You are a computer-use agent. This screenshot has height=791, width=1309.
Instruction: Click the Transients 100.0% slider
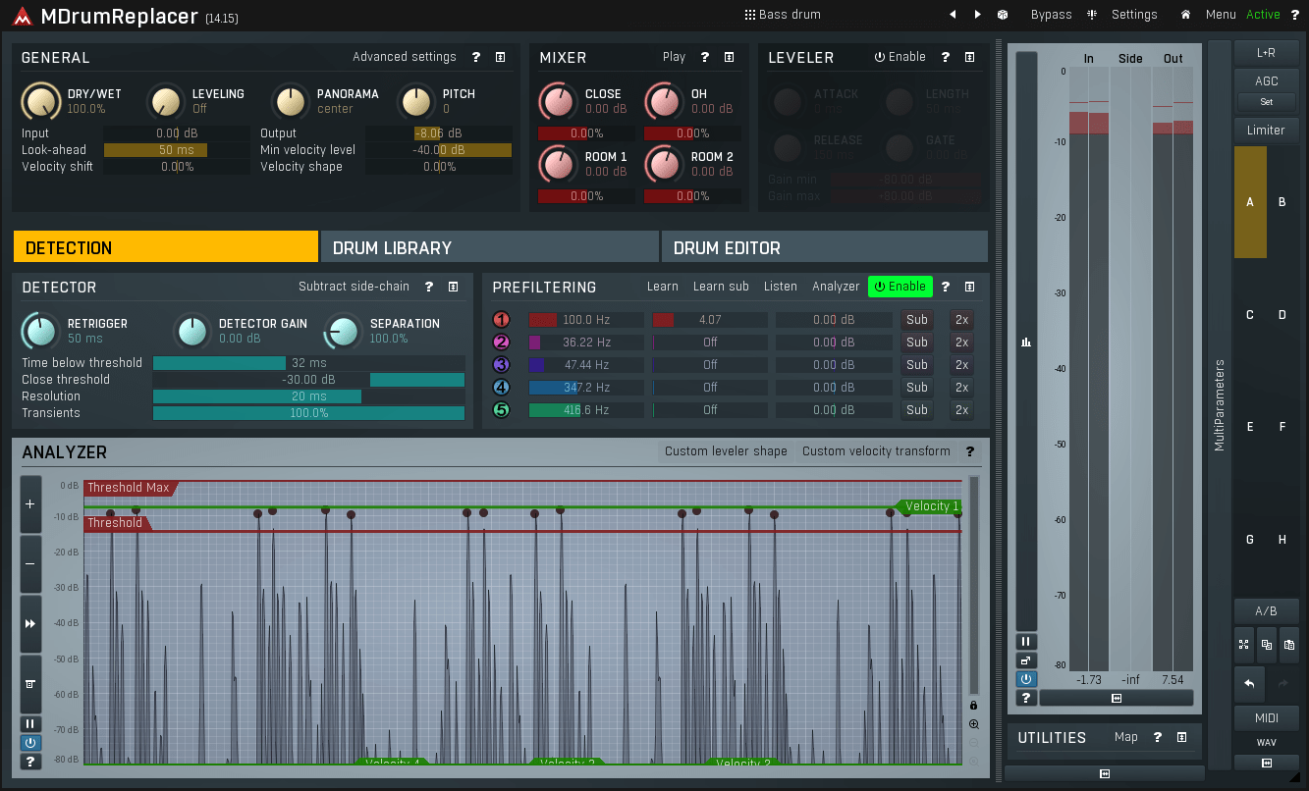[309, 413]
